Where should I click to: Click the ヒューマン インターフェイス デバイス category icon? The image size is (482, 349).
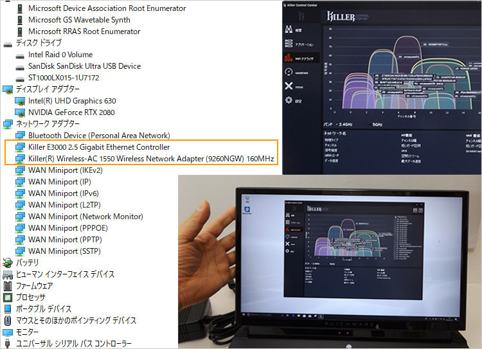pyautogui.click(x=8, y=274)
